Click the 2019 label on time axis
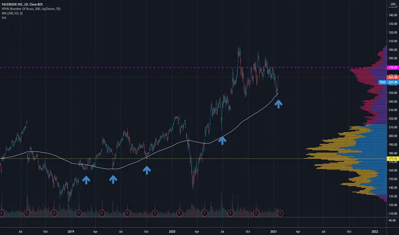 71,232
